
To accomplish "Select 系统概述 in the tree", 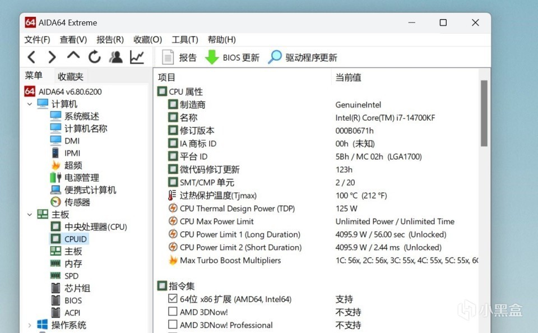I will pos(75,117).
